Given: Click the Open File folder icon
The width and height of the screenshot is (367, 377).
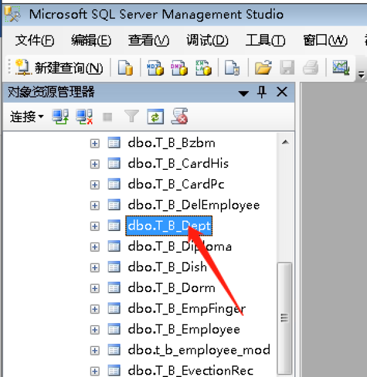Looking at the screenshot, I should click(x=263, y=68).
